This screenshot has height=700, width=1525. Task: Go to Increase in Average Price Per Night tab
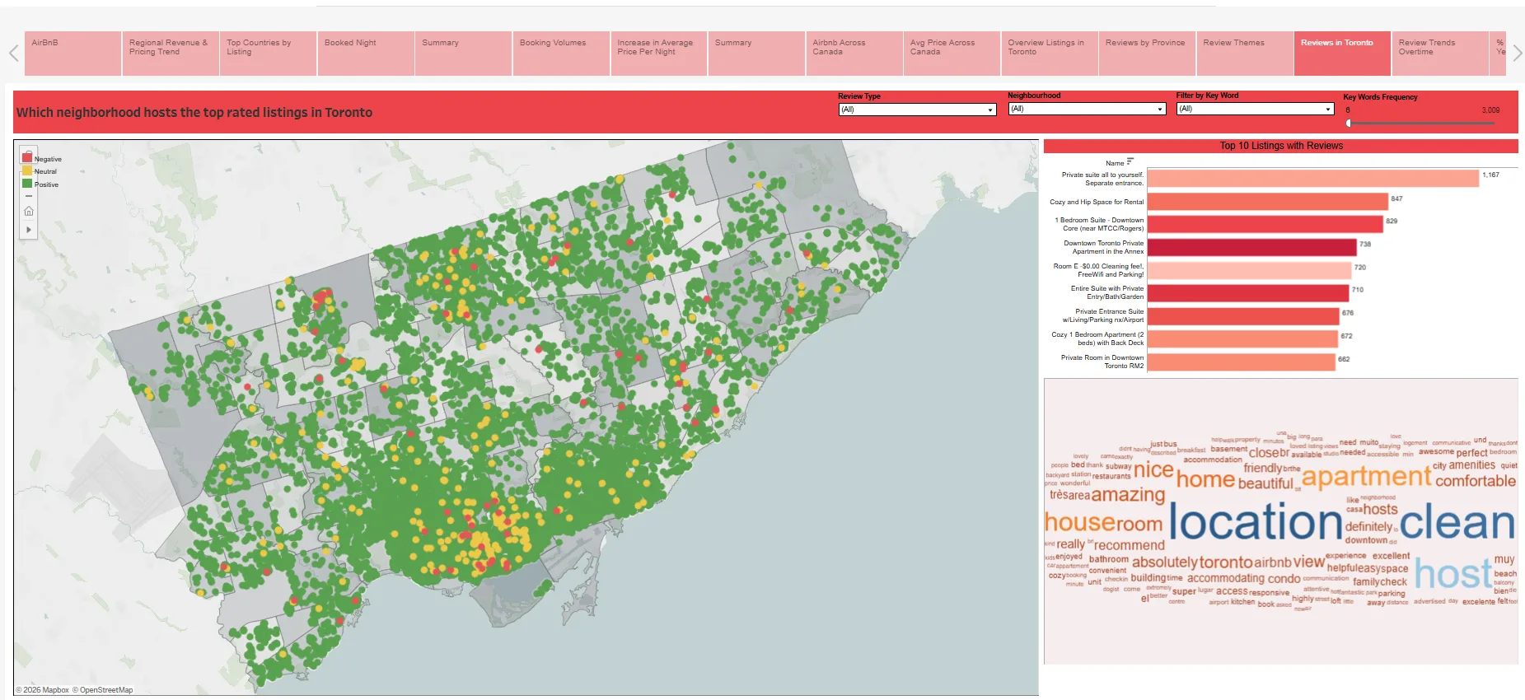click(x=659, y=54)
